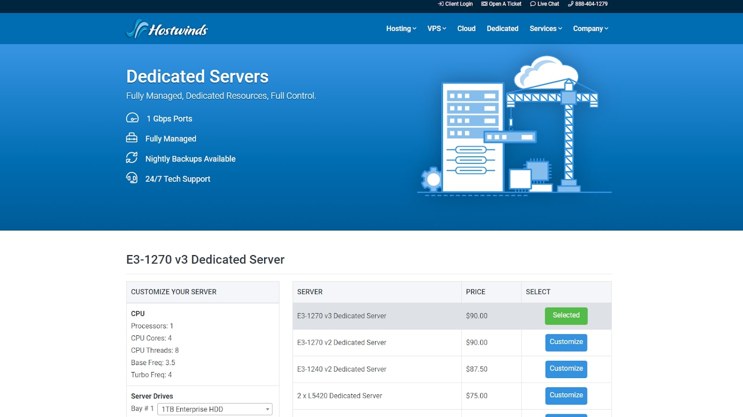Click the 1 Gbps Ports label
The image size is (743, 417).
169,119
